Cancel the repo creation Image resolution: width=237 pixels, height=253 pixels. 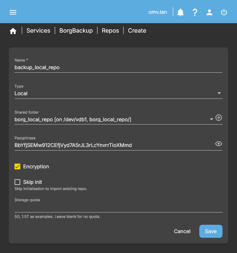pos(182,231)
